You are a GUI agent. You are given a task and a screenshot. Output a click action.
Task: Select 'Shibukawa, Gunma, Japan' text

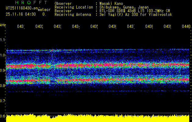124,7
